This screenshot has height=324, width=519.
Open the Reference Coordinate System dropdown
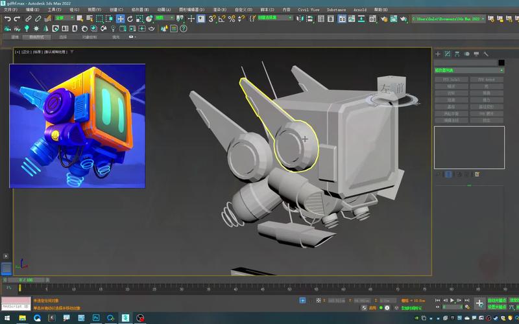click(165, 18)
